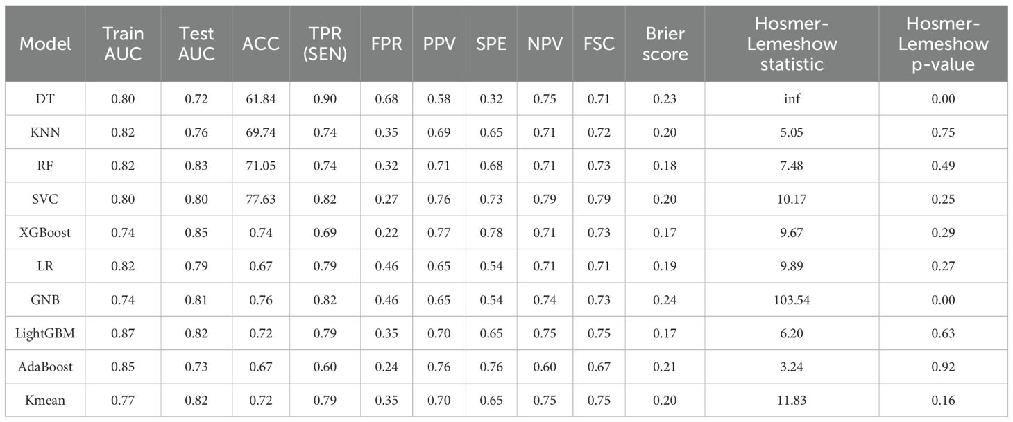Click the Kmean row label

tap(45, 400)
